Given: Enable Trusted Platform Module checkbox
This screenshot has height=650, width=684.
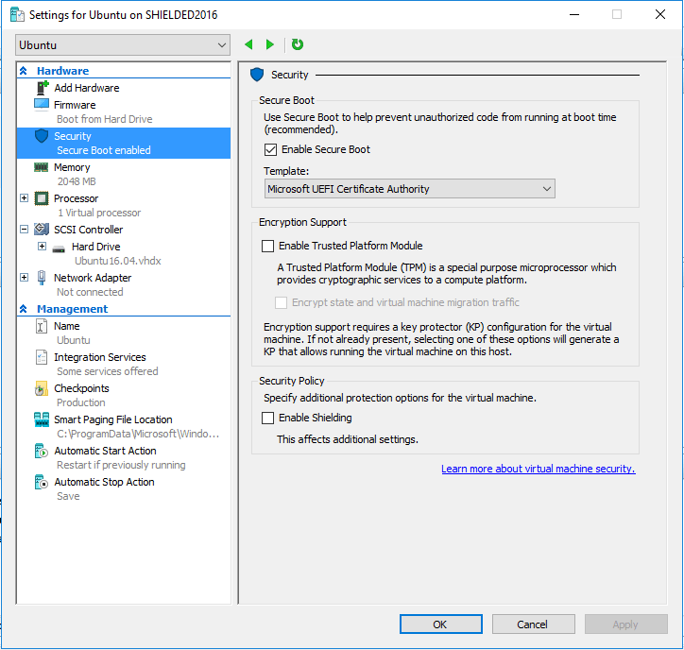Looking at the screenshot, I should click(268, 246).
